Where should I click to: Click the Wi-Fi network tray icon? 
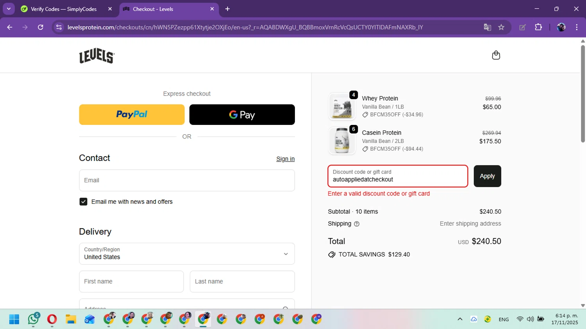[520, 319]
